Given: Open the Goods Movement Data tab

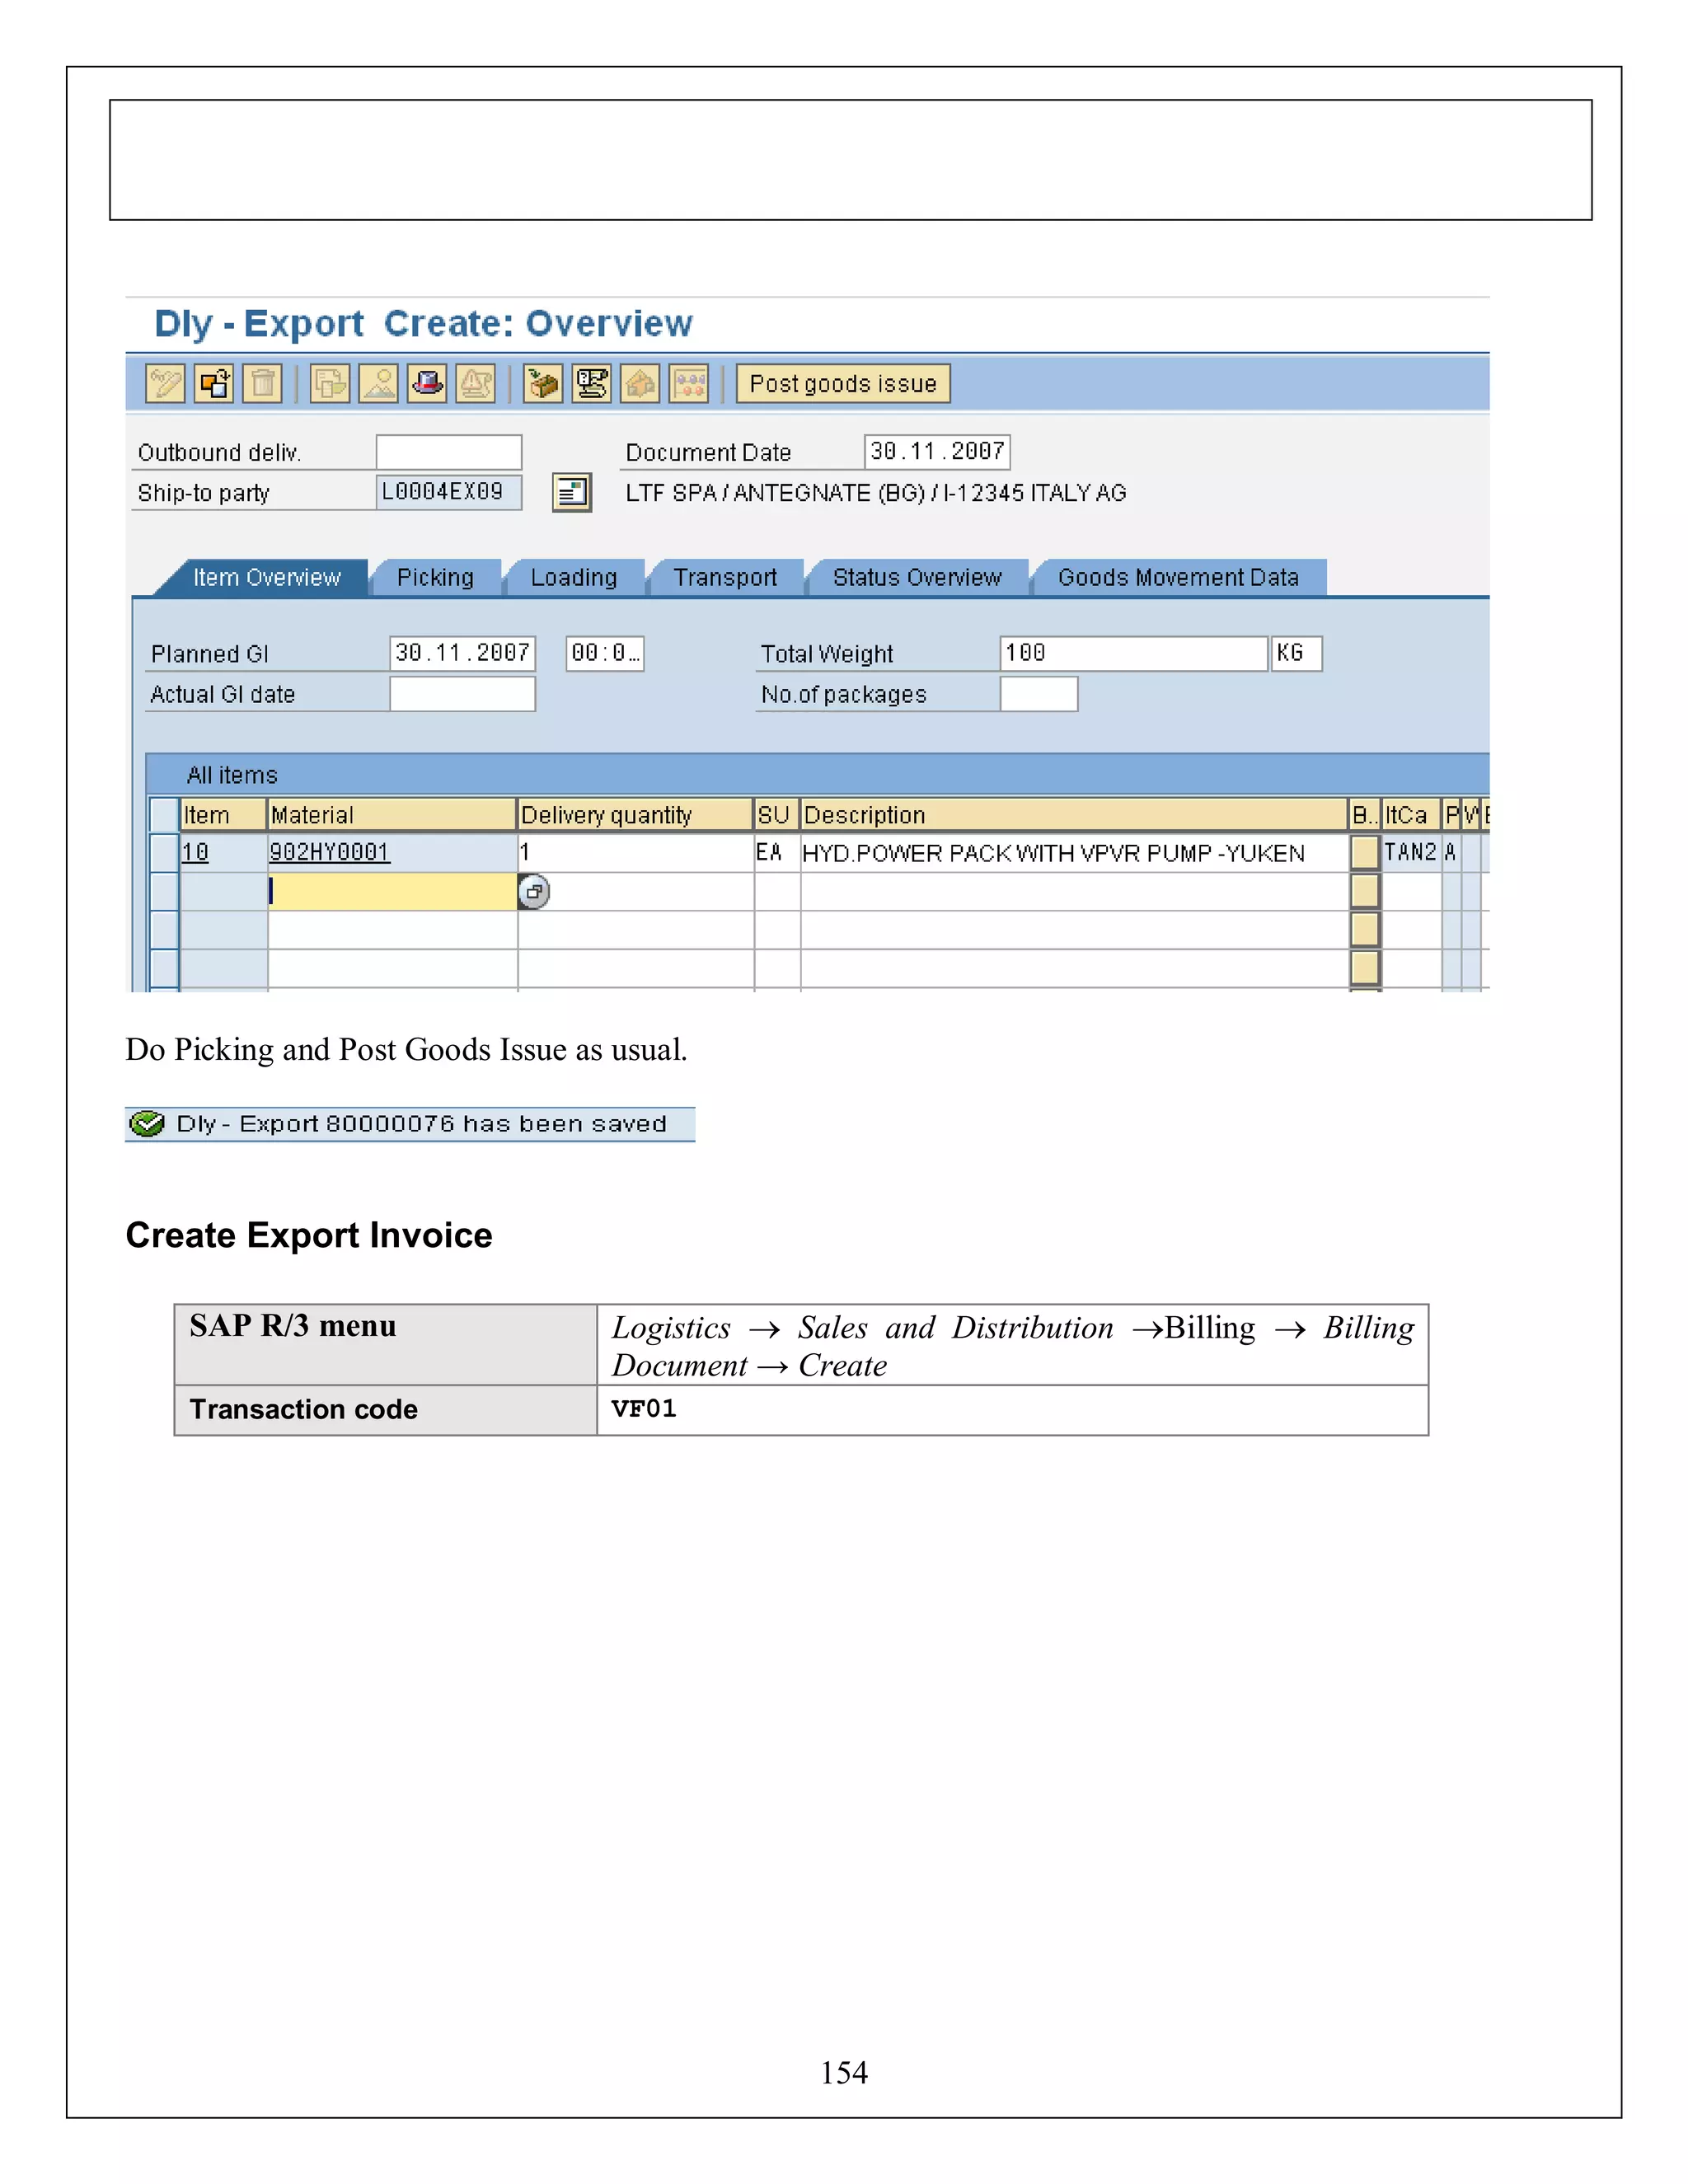Looking at the screenshot, I should pyautogui.click(x=1177, y=578).
